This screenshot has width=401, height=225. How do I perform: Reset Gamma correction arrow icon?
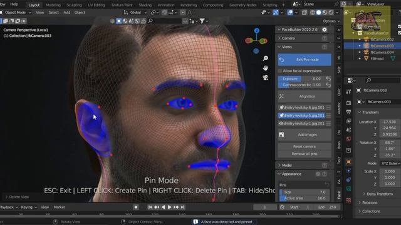[x=328, y=85]
